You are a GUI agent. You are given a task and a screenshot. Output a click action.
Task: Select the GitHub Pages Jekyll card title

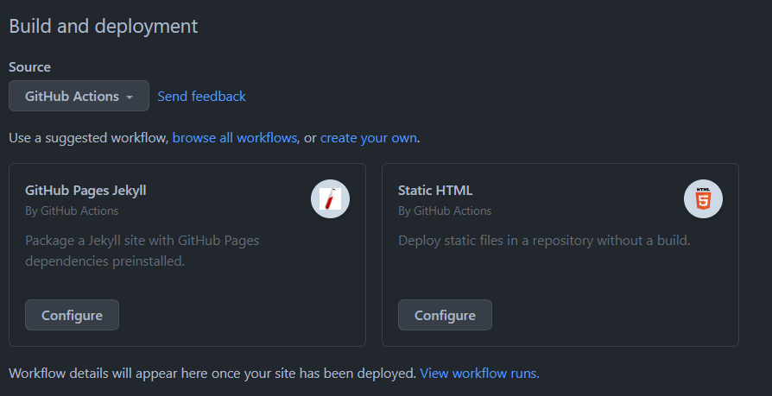pyautogui.click(x=85, y=191)
